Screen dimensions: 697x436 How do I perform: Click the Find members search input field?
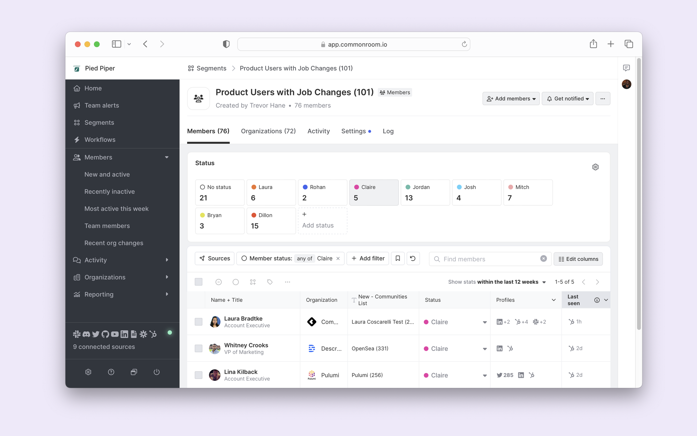click(x=489, y=259)
